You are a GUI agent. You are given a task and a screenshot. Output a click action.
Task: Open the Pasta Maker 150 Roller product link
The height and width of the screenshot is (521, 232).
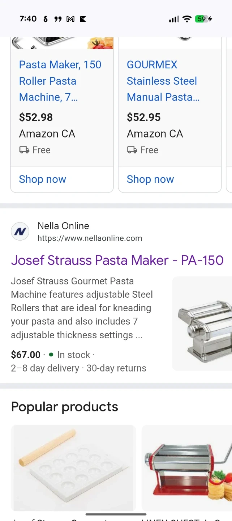click(60, 81)
